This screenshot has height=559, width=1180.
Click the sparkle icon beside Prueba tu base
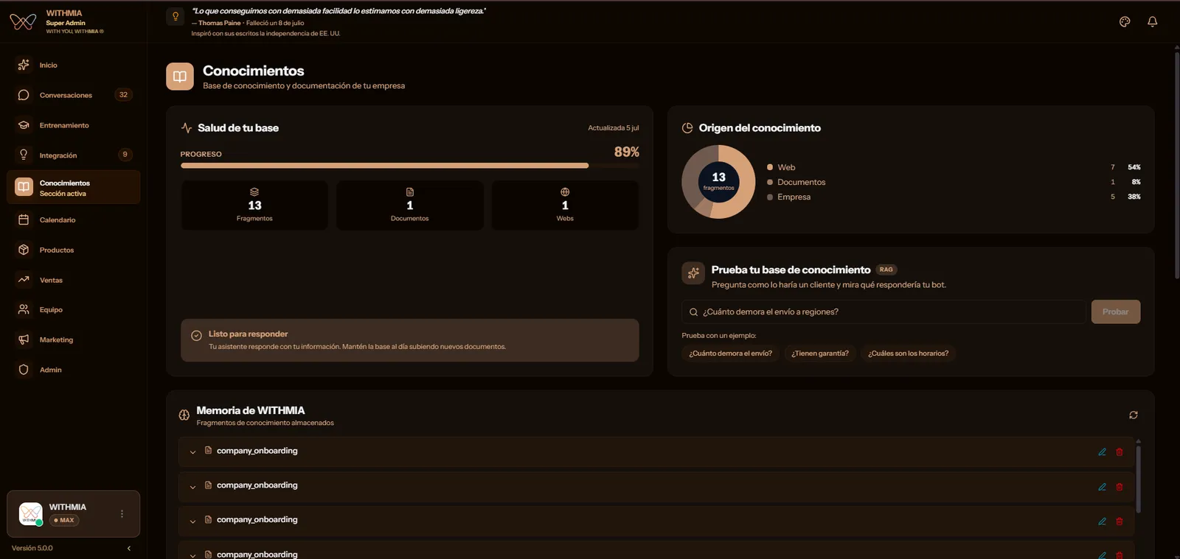click(693, 273)
